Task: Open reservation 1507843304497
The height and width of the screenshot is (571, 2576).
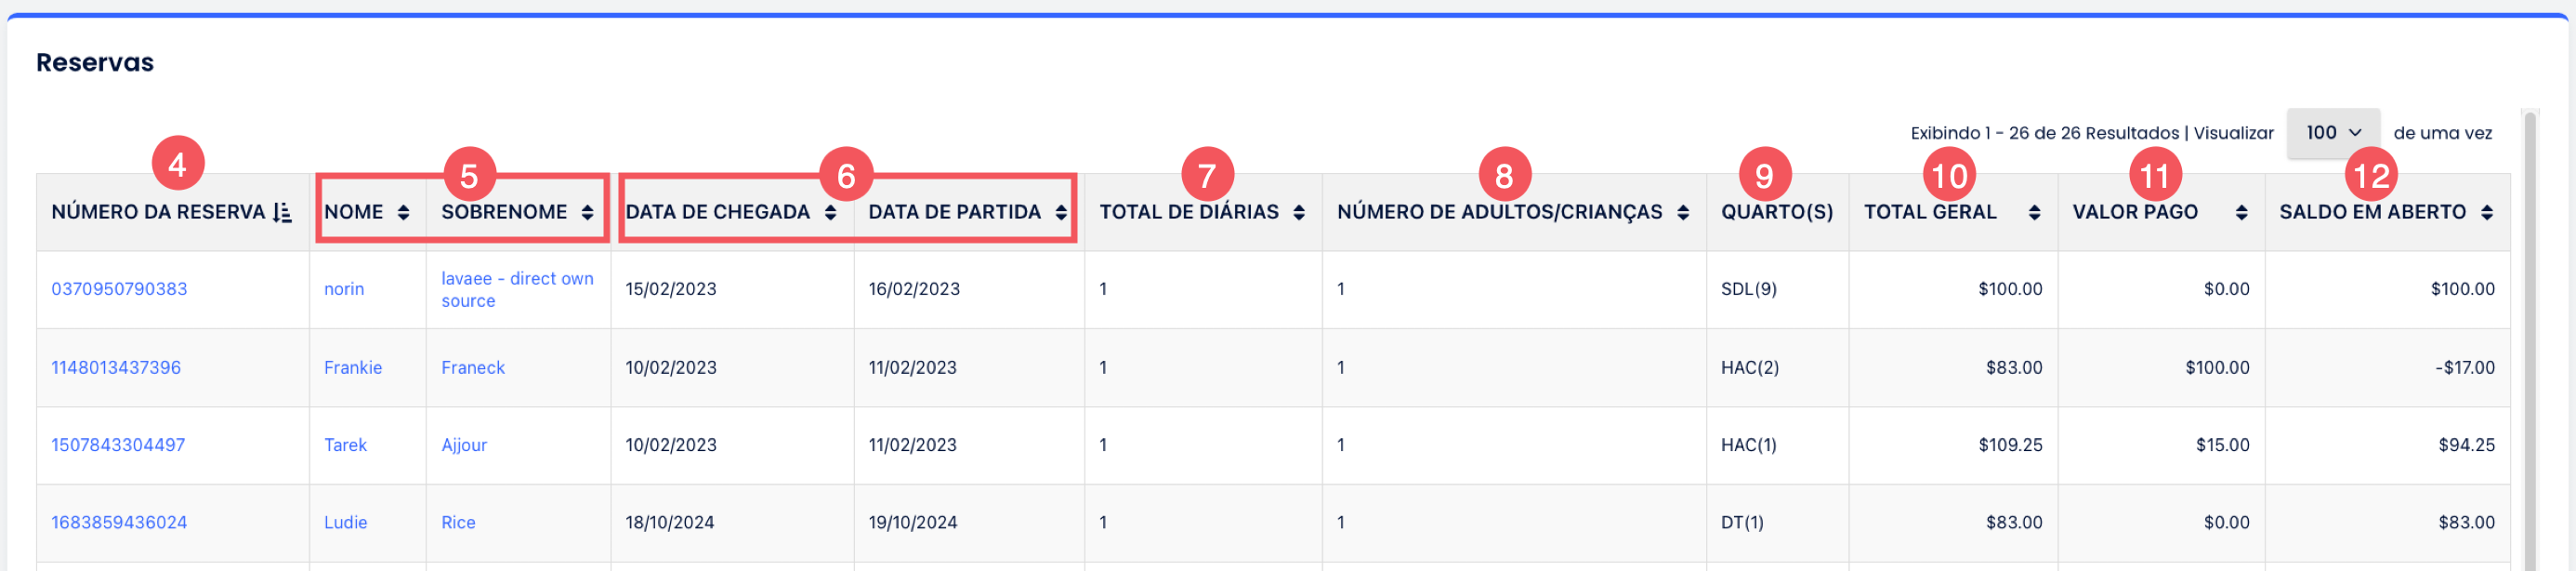Action: click(x=118, y=445)
